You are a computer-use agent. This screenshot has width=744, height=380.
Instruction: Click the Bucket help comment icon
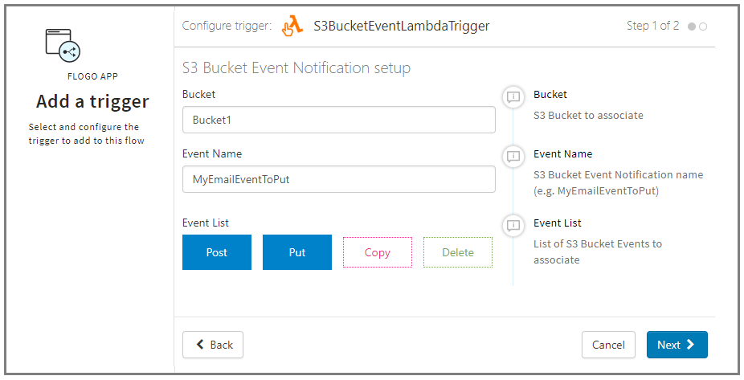[513, 98]
